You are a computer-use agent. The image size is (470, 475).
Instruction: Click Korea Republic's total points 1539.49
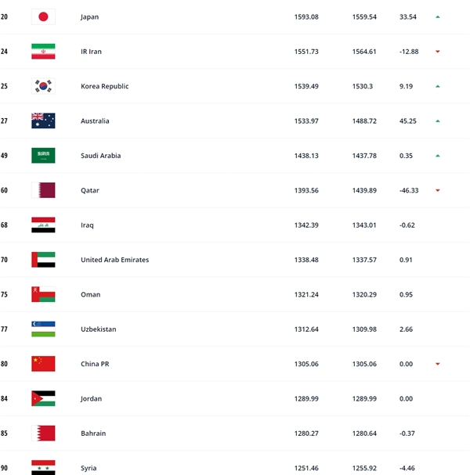pyautogui.click(x=308, y=86)
